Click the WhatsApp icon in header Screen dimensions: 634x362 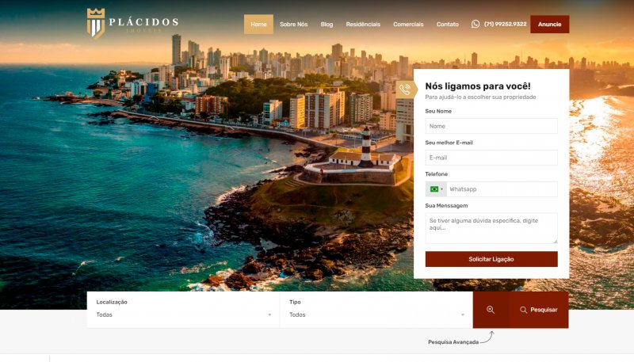click(x=475, y=24)
